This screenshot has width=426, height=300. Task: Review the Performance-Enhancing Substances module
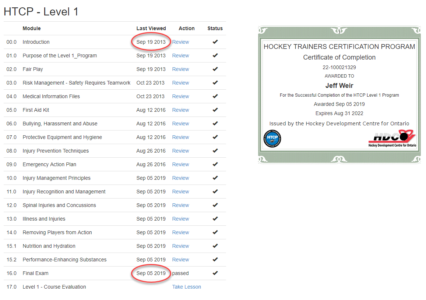tap(180, 260)
